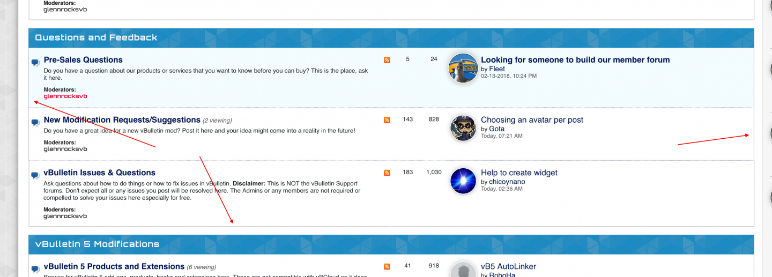Open glennrocksvb moderator link under vBulletin Issues
This screenshot has height=277, width=772.
[x=65, y=216]
